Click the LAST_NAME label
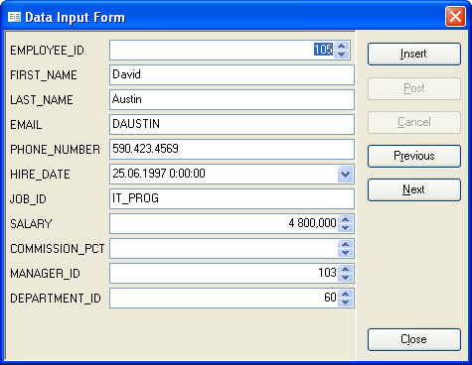Viewport: 472px width, 365px height. 42,100
